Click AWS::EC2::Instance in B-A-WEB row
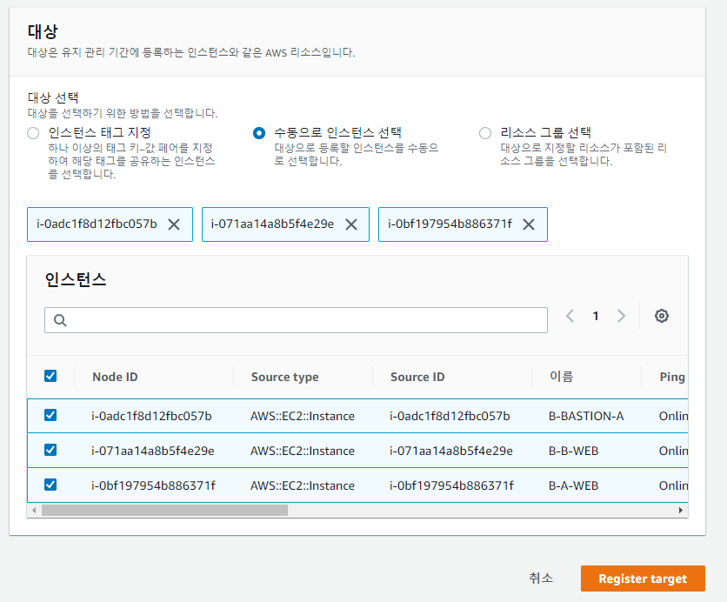The image size is (727, 602). 303,485
